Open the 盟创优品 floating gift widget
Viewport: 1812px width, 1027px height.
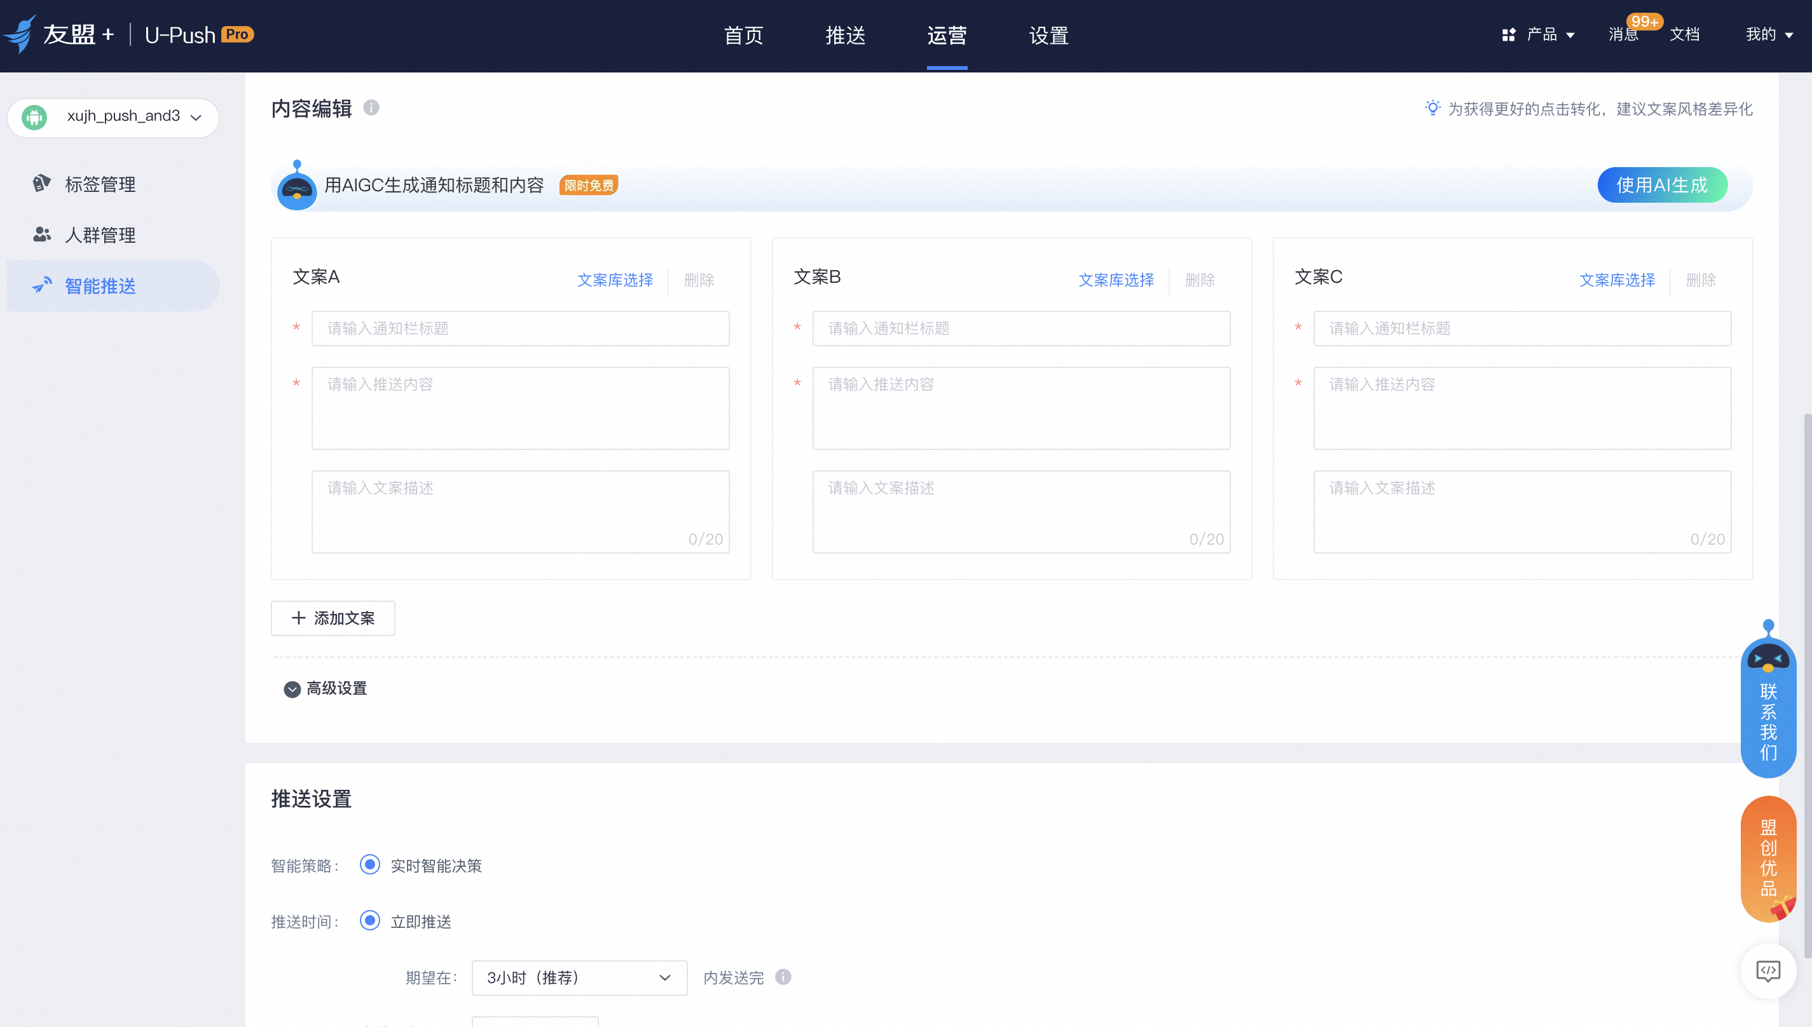point(1768,859)
